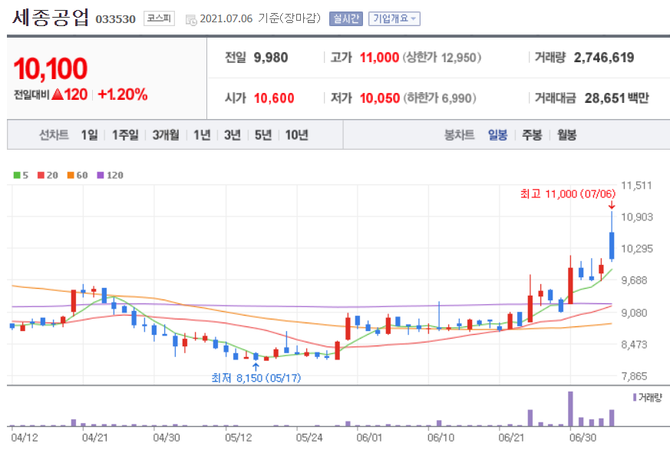Select the 1일 line chart tab
This screenshot has width=670, height=450.
pyautogui.click(x=90, y=135)
